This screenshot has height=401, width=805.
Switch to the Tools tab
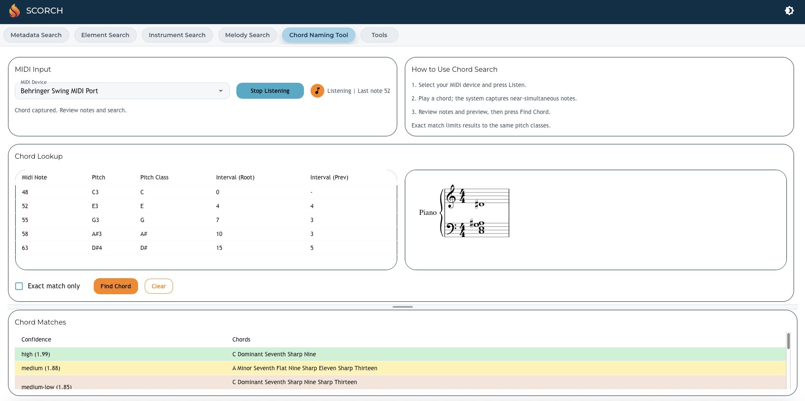click(x=379, y=35)
